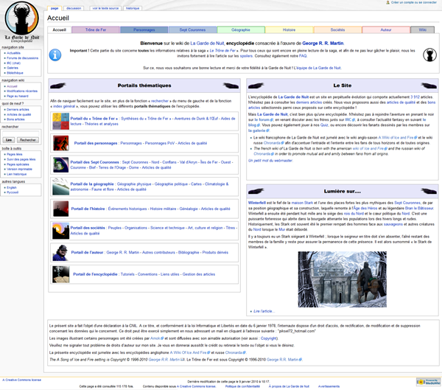Click the user account icon
442x390 pixels.
pos(387,2)
